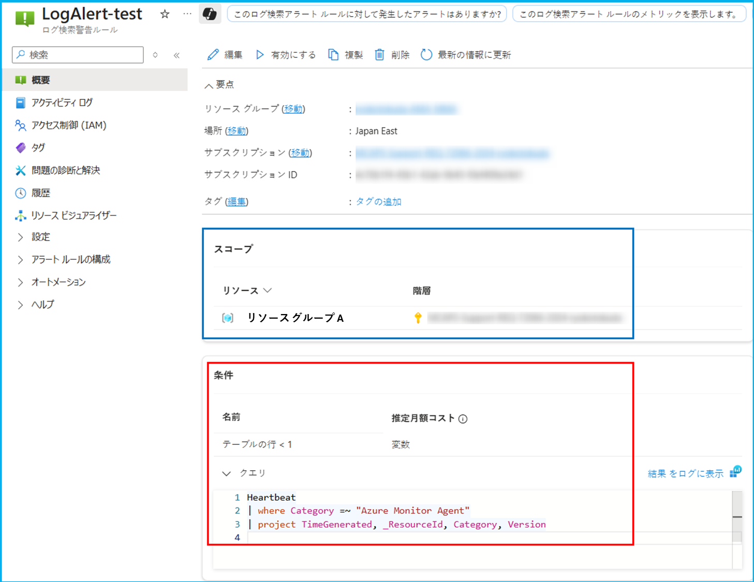Click the info icon beside 推定月額コスト
754x582 pixels.
[x=463, y=419]
